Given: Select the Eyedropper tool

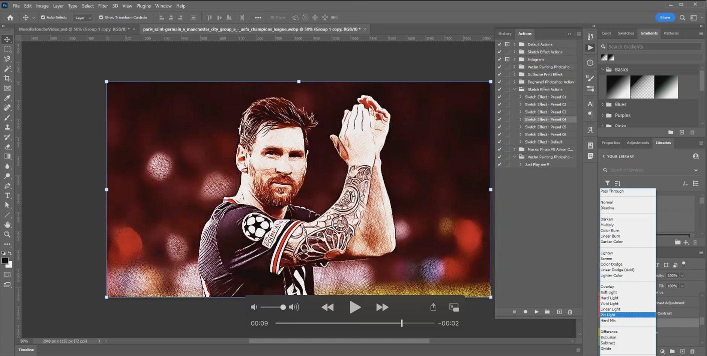Looking at the screenshot, I should coord(7,98).
